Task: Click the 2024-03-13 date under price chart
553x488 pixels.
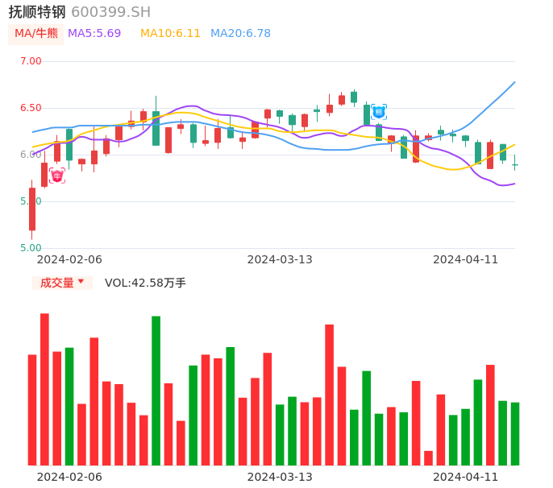Action: pos(280,259)
